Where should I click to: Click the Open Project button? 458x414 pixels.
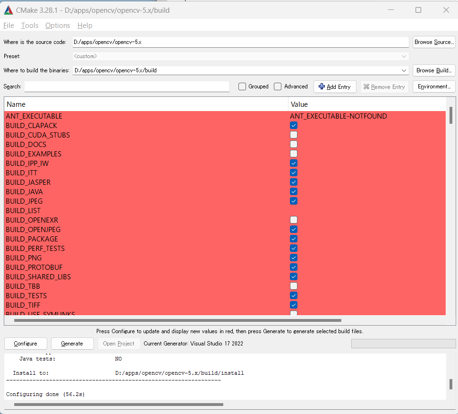tap(119, 344)
